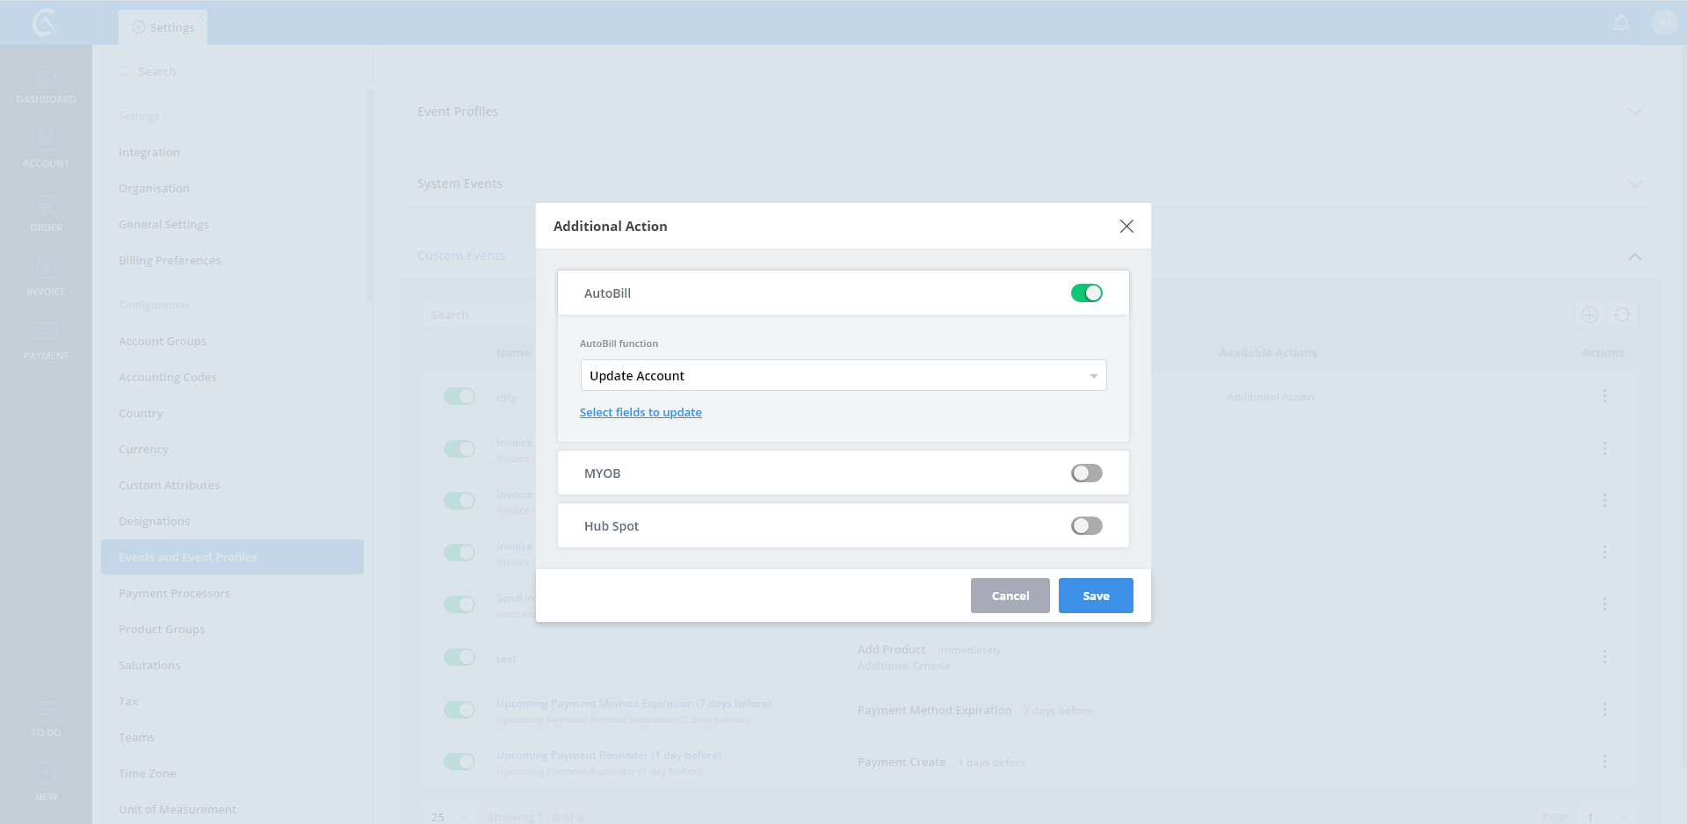This screenshot has height=824, width=1687.
Task: Click the settings Search field
Action: click(237, 71)
